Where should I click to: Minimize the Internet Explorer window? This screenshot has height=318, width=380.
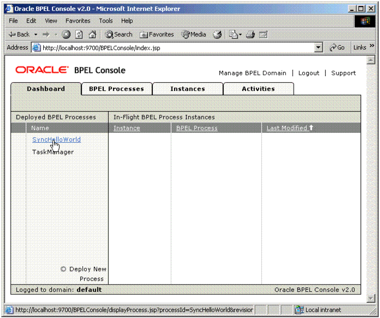(352, 9)
